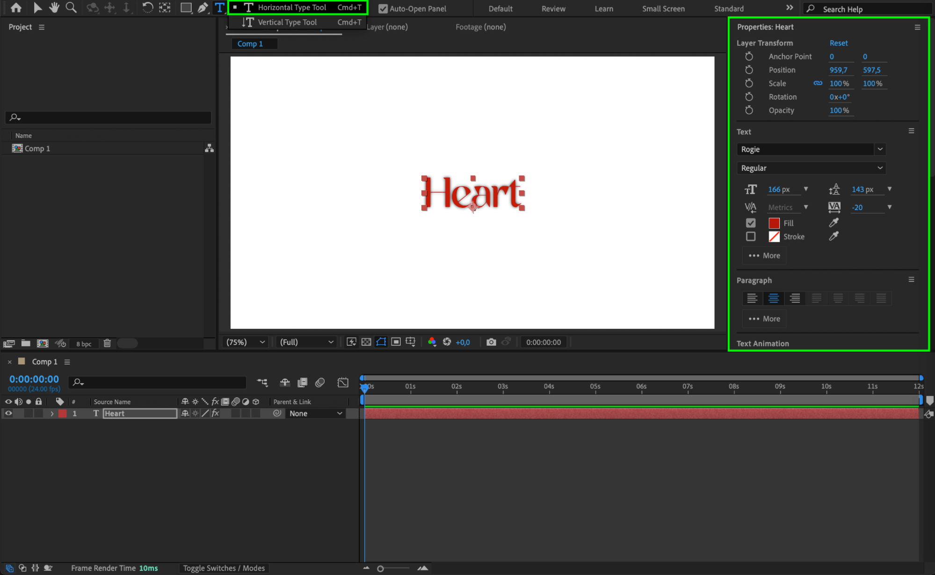Screen dimensions: 935x575
Task: Click Toggle Switches / Modes button
Action: point(224,568)
